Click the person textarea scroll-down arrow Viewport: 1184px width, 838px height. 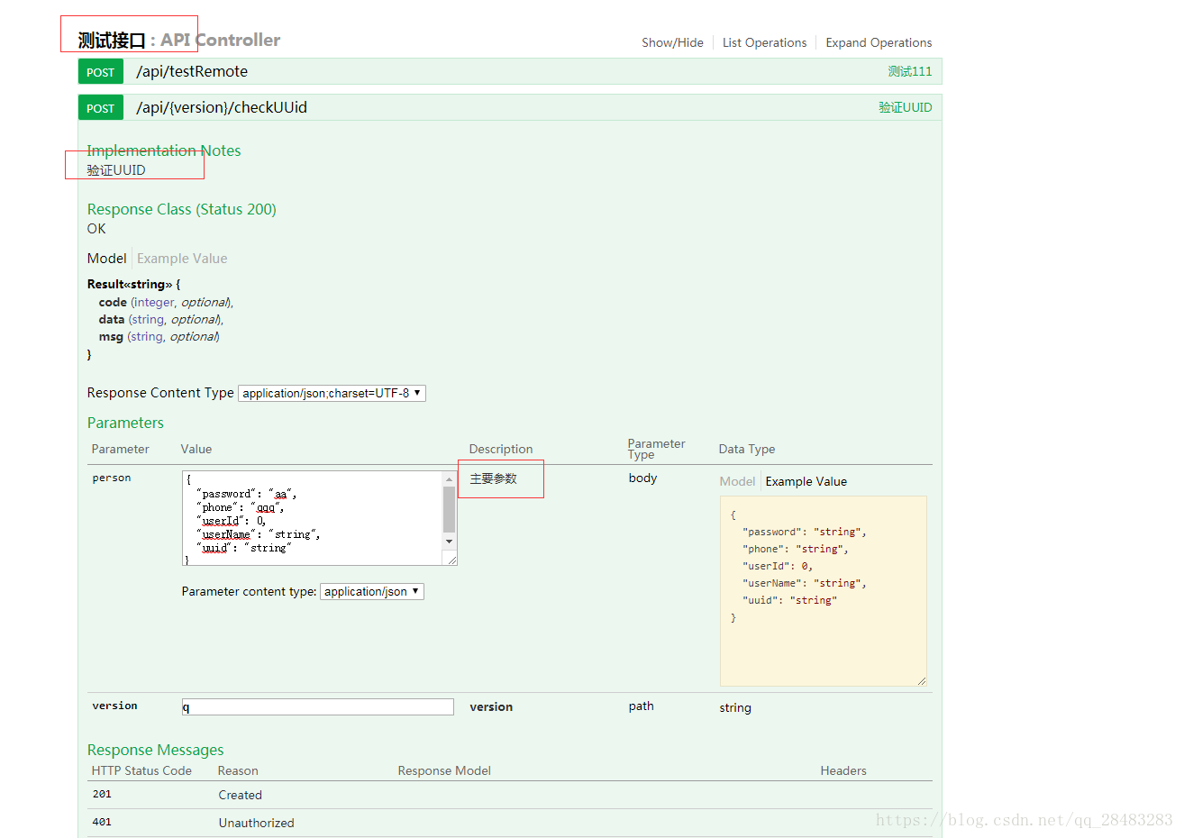pos(449,542)
